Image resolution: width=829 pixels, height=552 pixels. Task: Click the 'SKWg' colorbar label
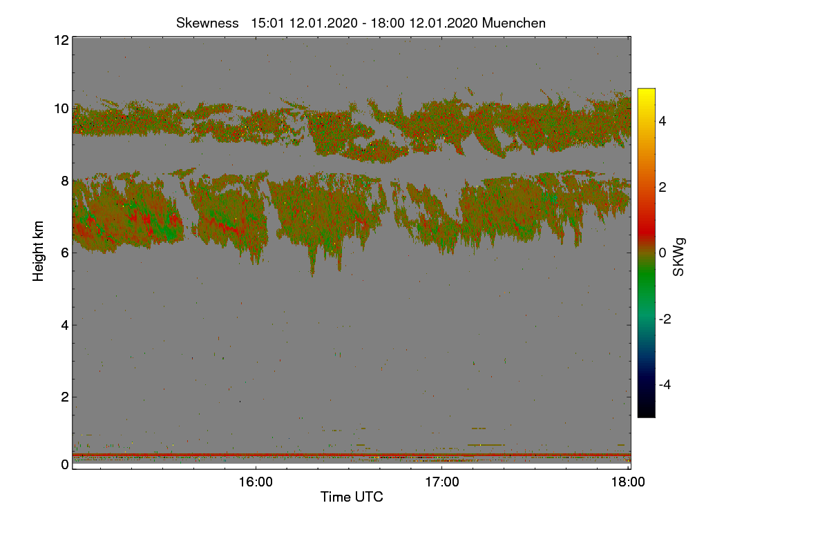tap(679, 257)
